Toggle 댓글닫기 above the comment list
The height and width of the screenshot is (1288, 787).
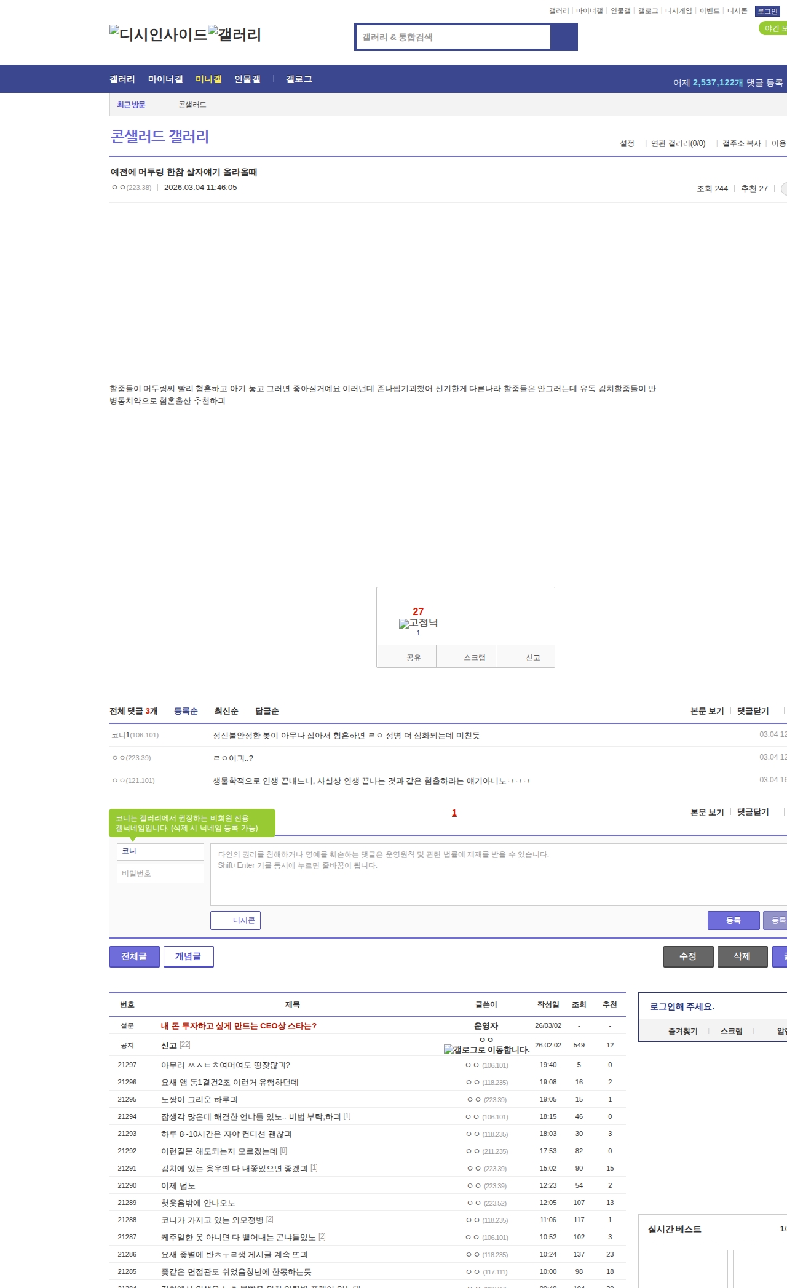click(x=753, y=711)
